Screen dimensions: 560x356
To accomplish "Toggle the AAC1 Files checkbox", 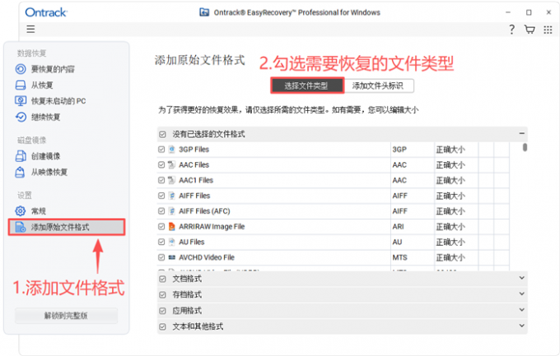I will click(x=161, y=180).
